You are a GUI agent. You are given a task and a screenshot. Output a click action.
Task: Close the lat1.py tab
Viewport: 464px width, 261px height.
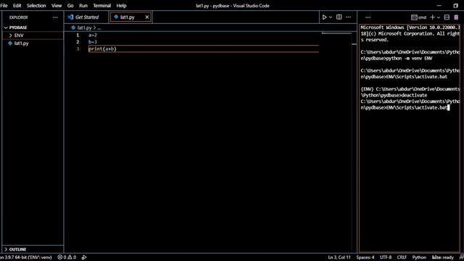click(146, 17)
